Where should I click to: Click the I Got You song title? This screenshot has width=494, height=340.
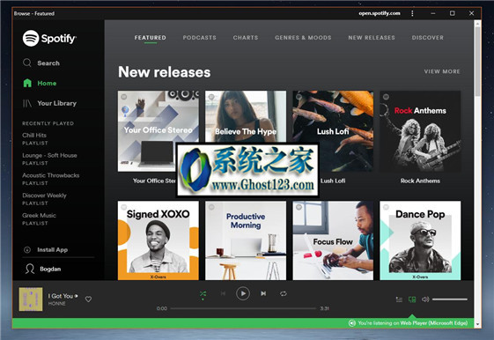point(61,296)
